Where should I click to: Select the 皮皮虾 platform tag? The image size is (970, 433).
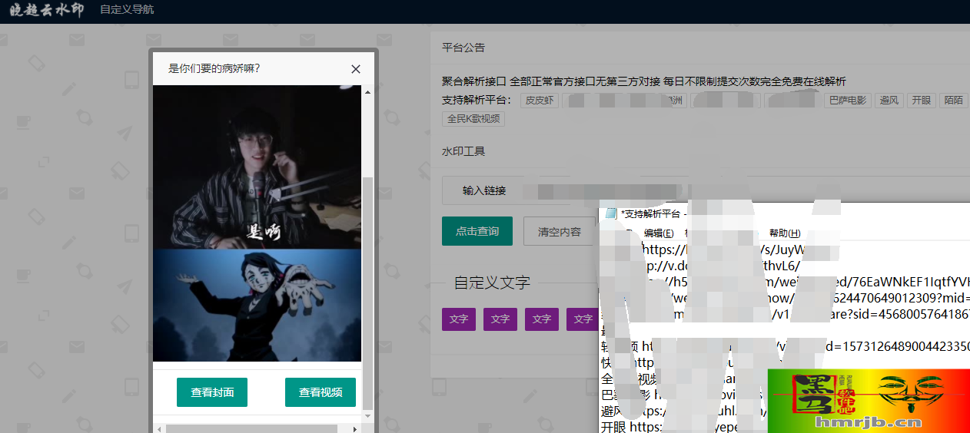[x=539, y=101]
